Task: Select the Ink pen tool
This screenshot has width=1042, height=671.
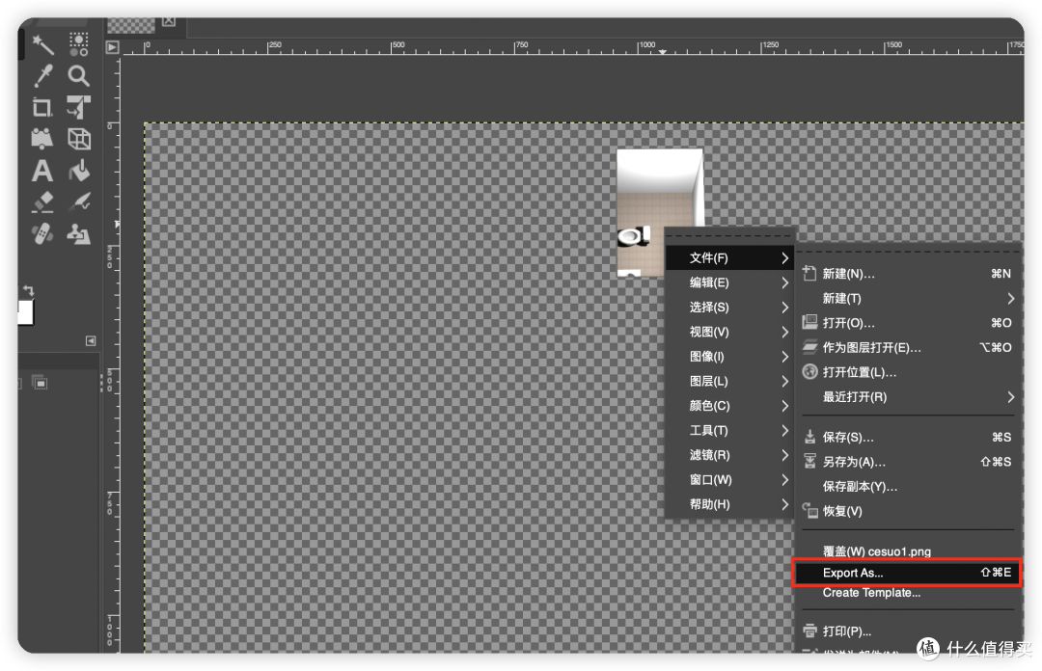Action: click(79, 201)
